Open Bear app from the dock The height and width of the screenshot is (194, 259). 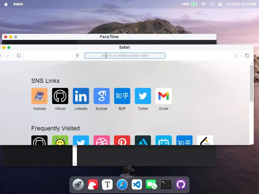tap(93, 184)
